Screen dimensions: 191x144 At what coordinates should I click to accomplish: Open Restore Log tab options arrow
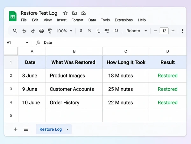(x=67, y=129)
